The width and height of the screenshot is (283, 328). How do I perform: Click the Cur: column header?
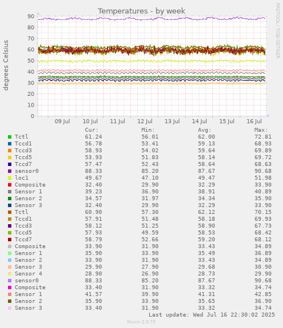92,130
